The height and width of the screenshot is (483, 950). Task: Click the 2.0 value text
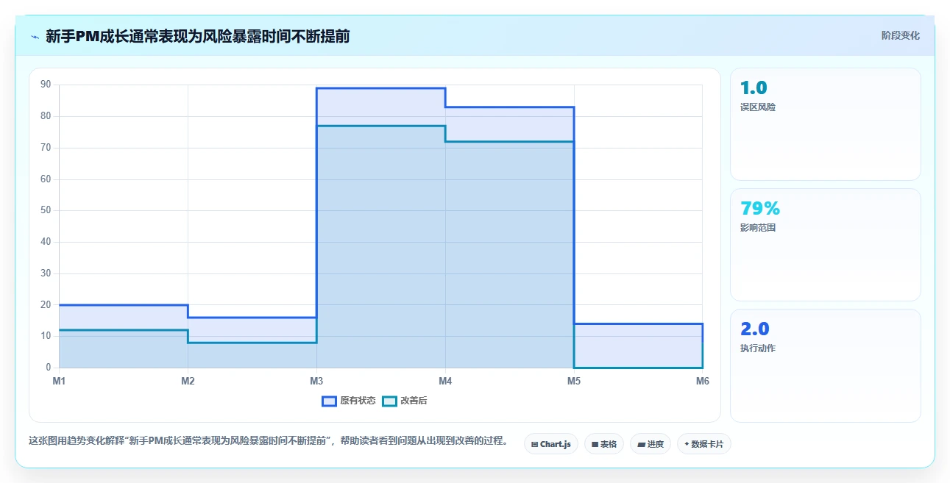[755, 329]
